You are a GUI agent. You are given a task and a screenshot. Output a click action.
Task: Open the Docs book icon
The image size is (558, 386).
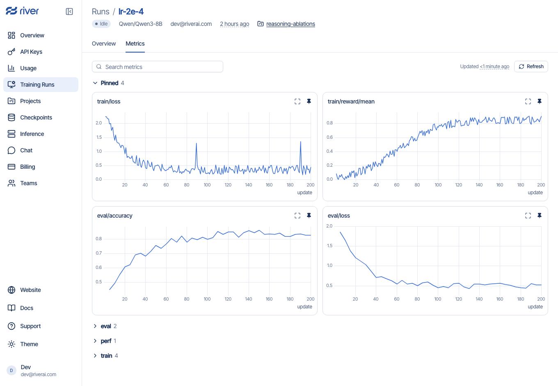(11, 308)
